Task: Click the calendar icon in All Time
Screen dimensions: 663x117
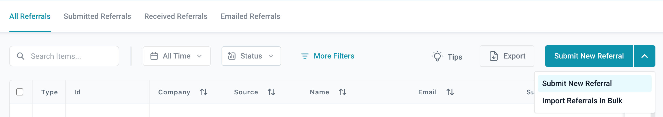Action: (154, 56)
